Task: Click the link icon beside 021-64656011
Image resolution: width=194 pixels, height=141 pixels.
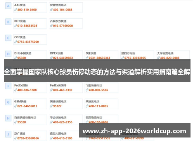Action: click(x=16, y=106)
